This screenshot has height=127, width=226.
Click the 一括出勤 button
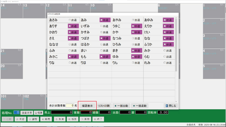tap(121, 106)
